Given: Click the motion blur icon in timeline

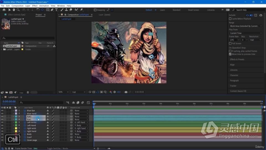Looking at the screenshot, I should tap(83, 102).
